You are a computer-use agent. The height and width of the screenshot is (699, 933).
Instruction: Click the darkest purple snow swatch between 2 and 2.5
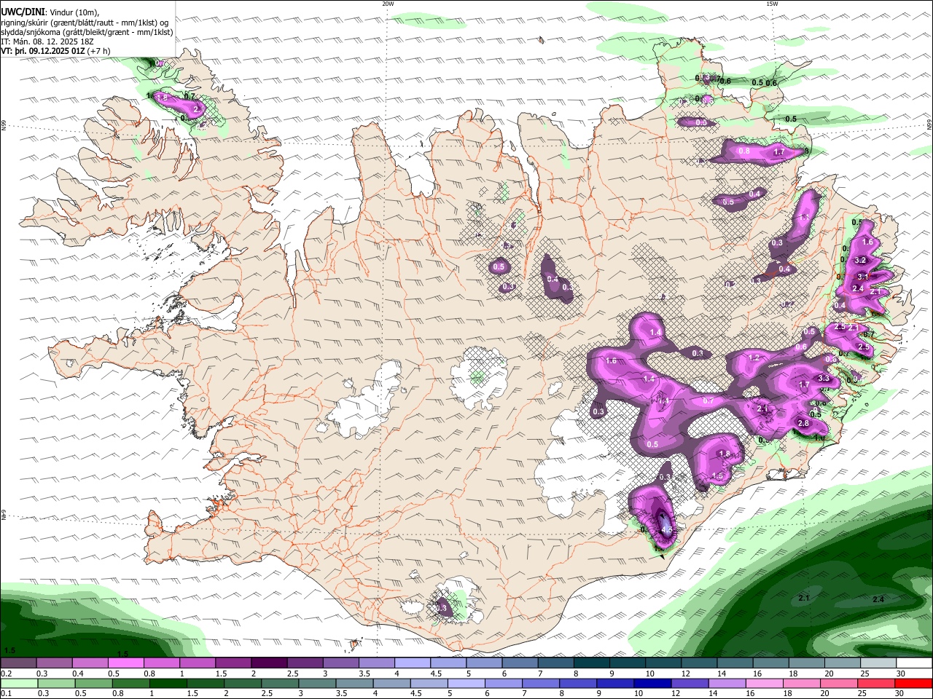coord(269,663)
